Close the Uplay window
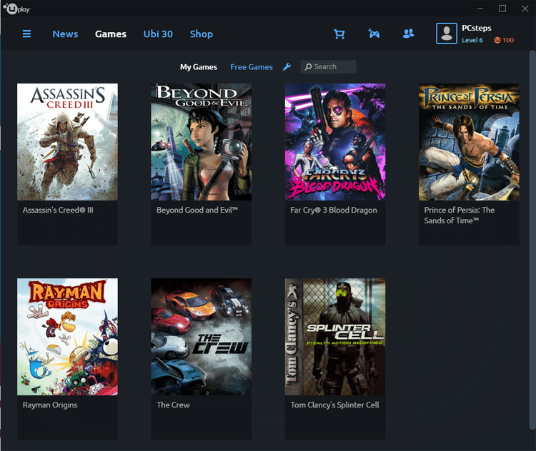Screen dimensions: 536x451 525,9
